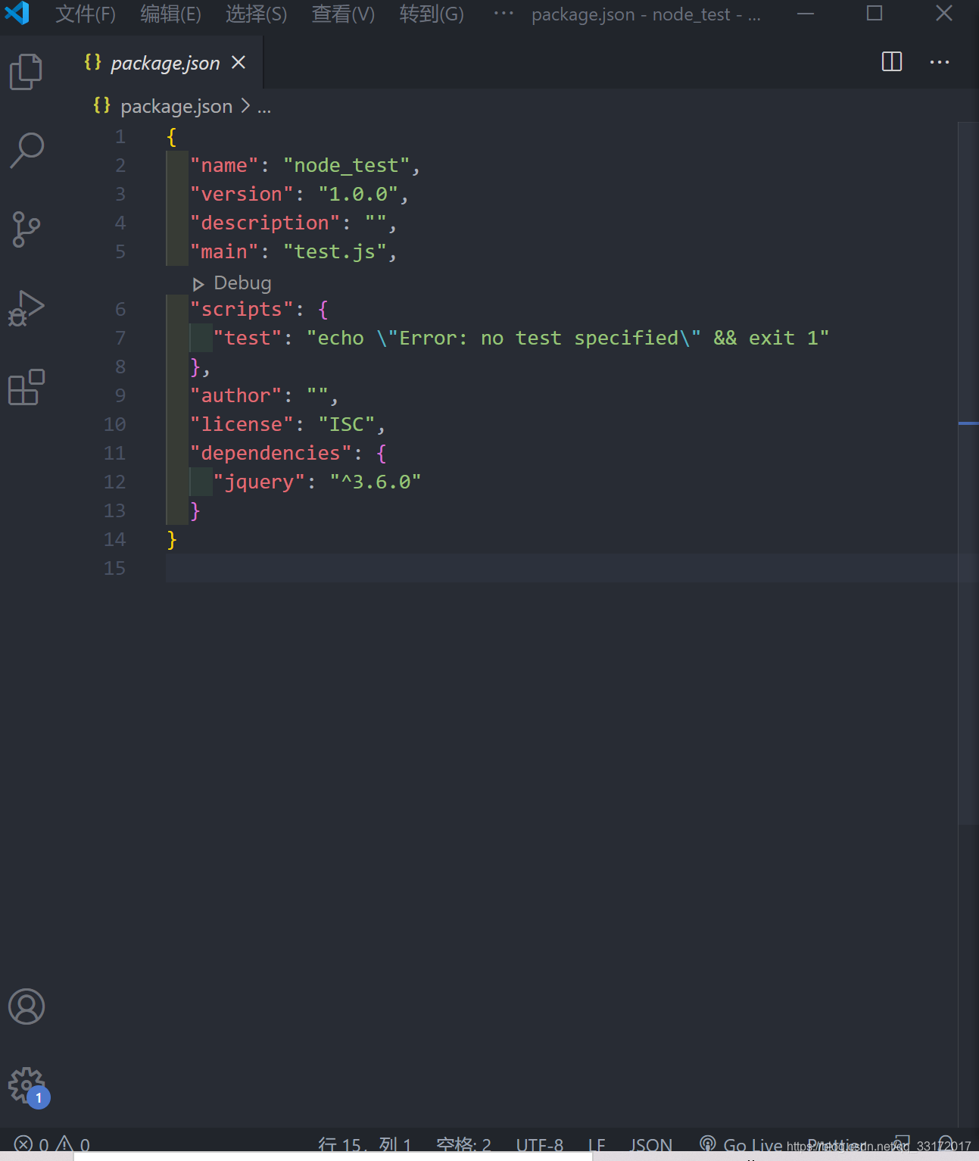Screen dimensions: 979x1161
Task: Open the Accounts menu
Action: pos(27,1007)
